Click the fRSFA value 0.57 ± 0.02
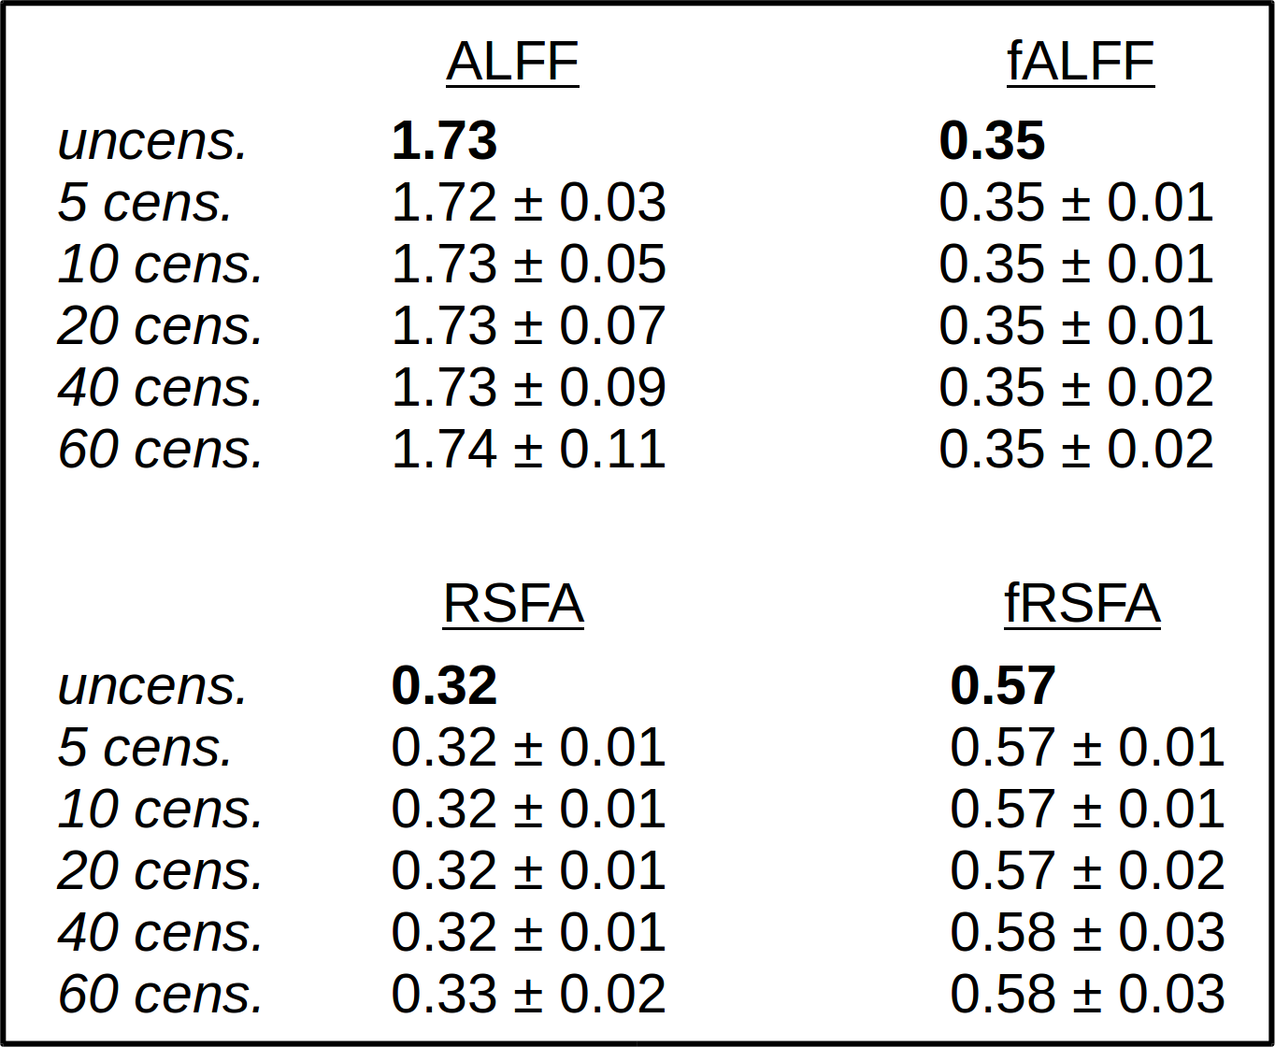1275x1047 pixels. [1087, 870]
